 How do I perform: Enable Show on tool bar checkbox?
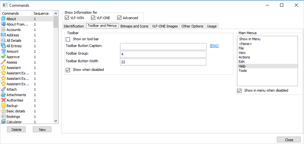(68, 39)
